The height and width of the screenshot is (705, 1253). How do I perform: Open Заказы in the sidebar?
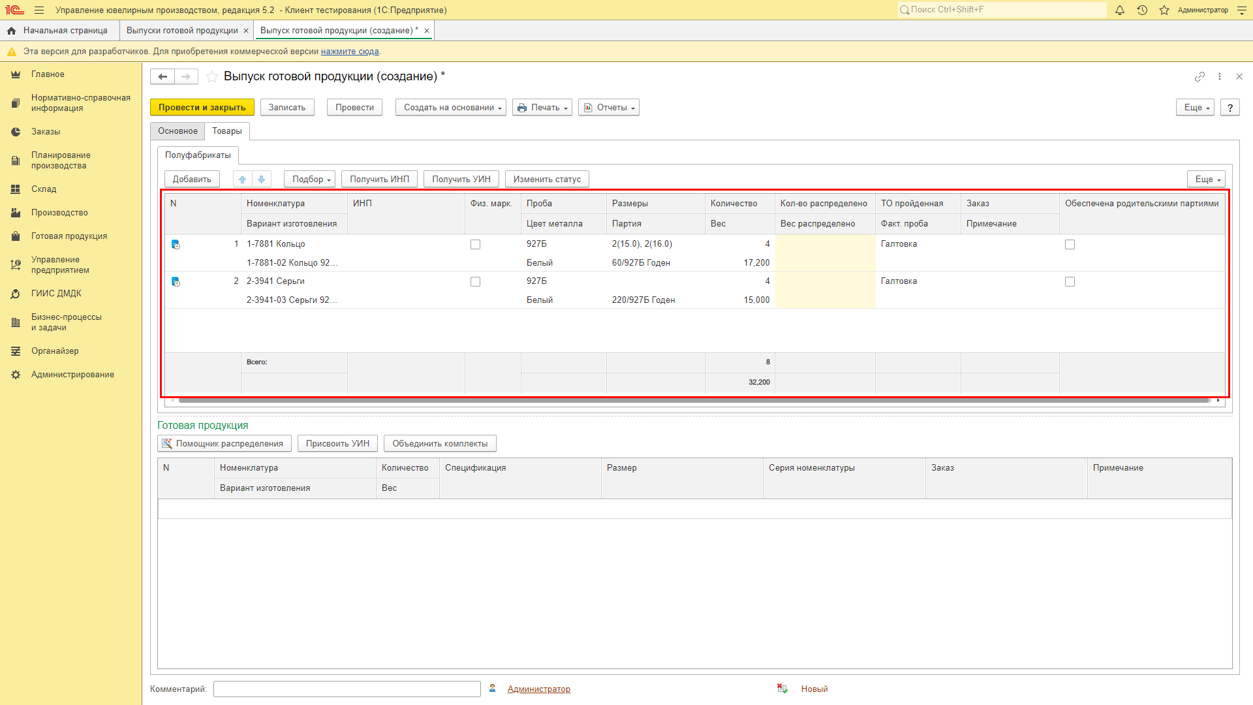click(46, 132)
